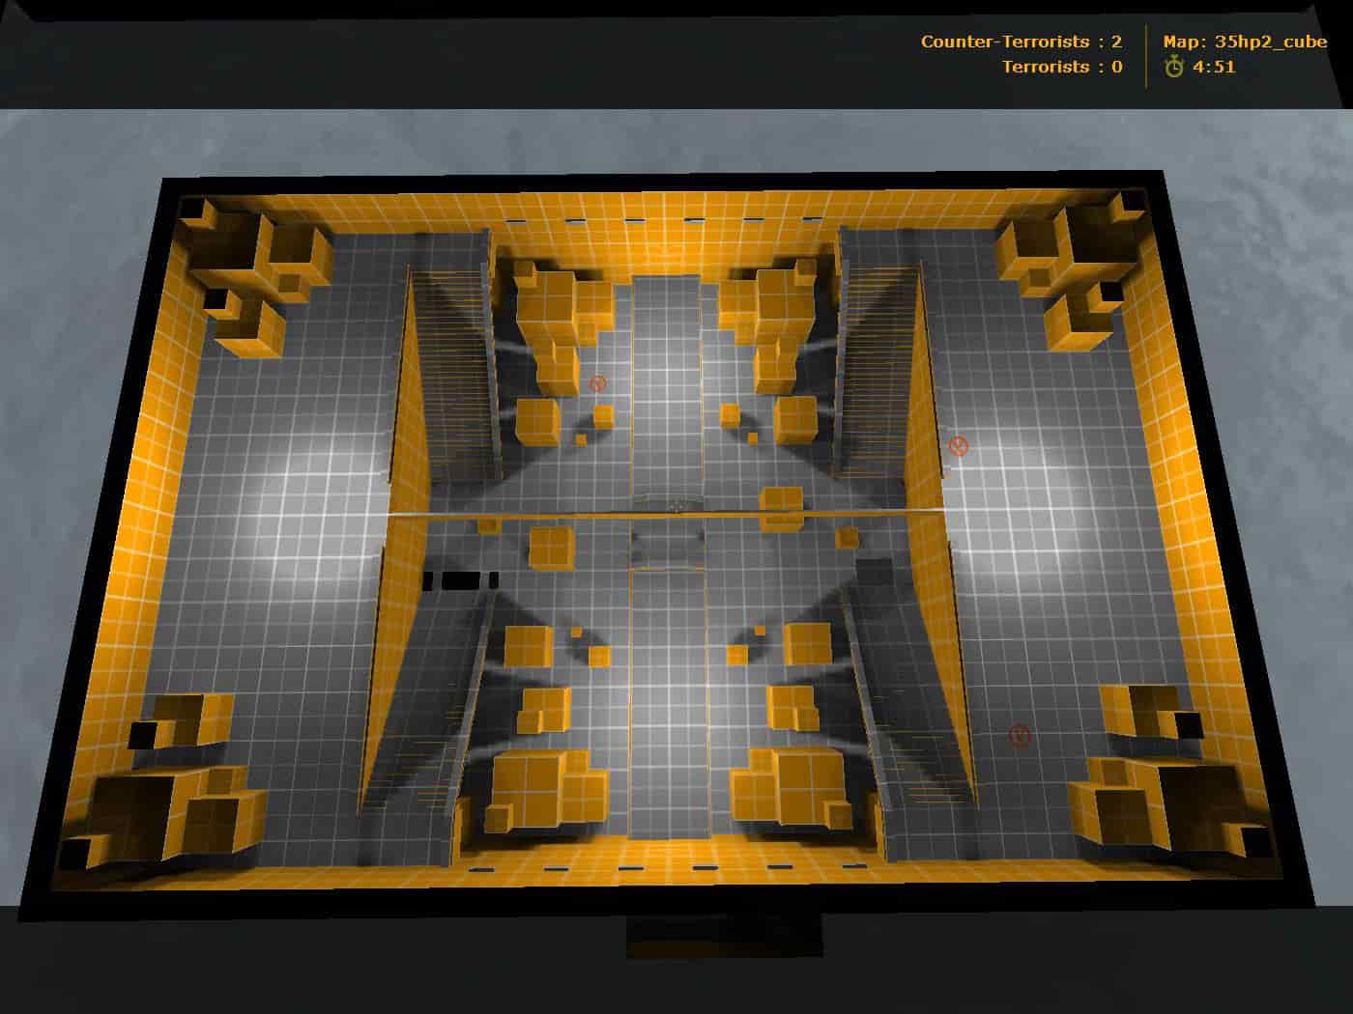
Task: Click the stopwatch timer icon
Action: click(1174, 67)
